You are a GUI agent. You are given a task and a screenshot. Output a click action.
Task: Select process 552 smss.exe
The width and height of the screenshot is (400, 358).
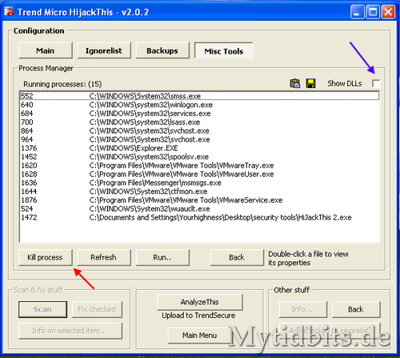coord(200,96)
